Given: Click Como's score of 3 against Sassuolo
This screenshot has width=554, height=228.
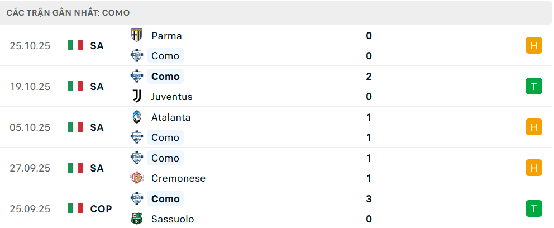Looking at the screenshot, I should (369, 199).
